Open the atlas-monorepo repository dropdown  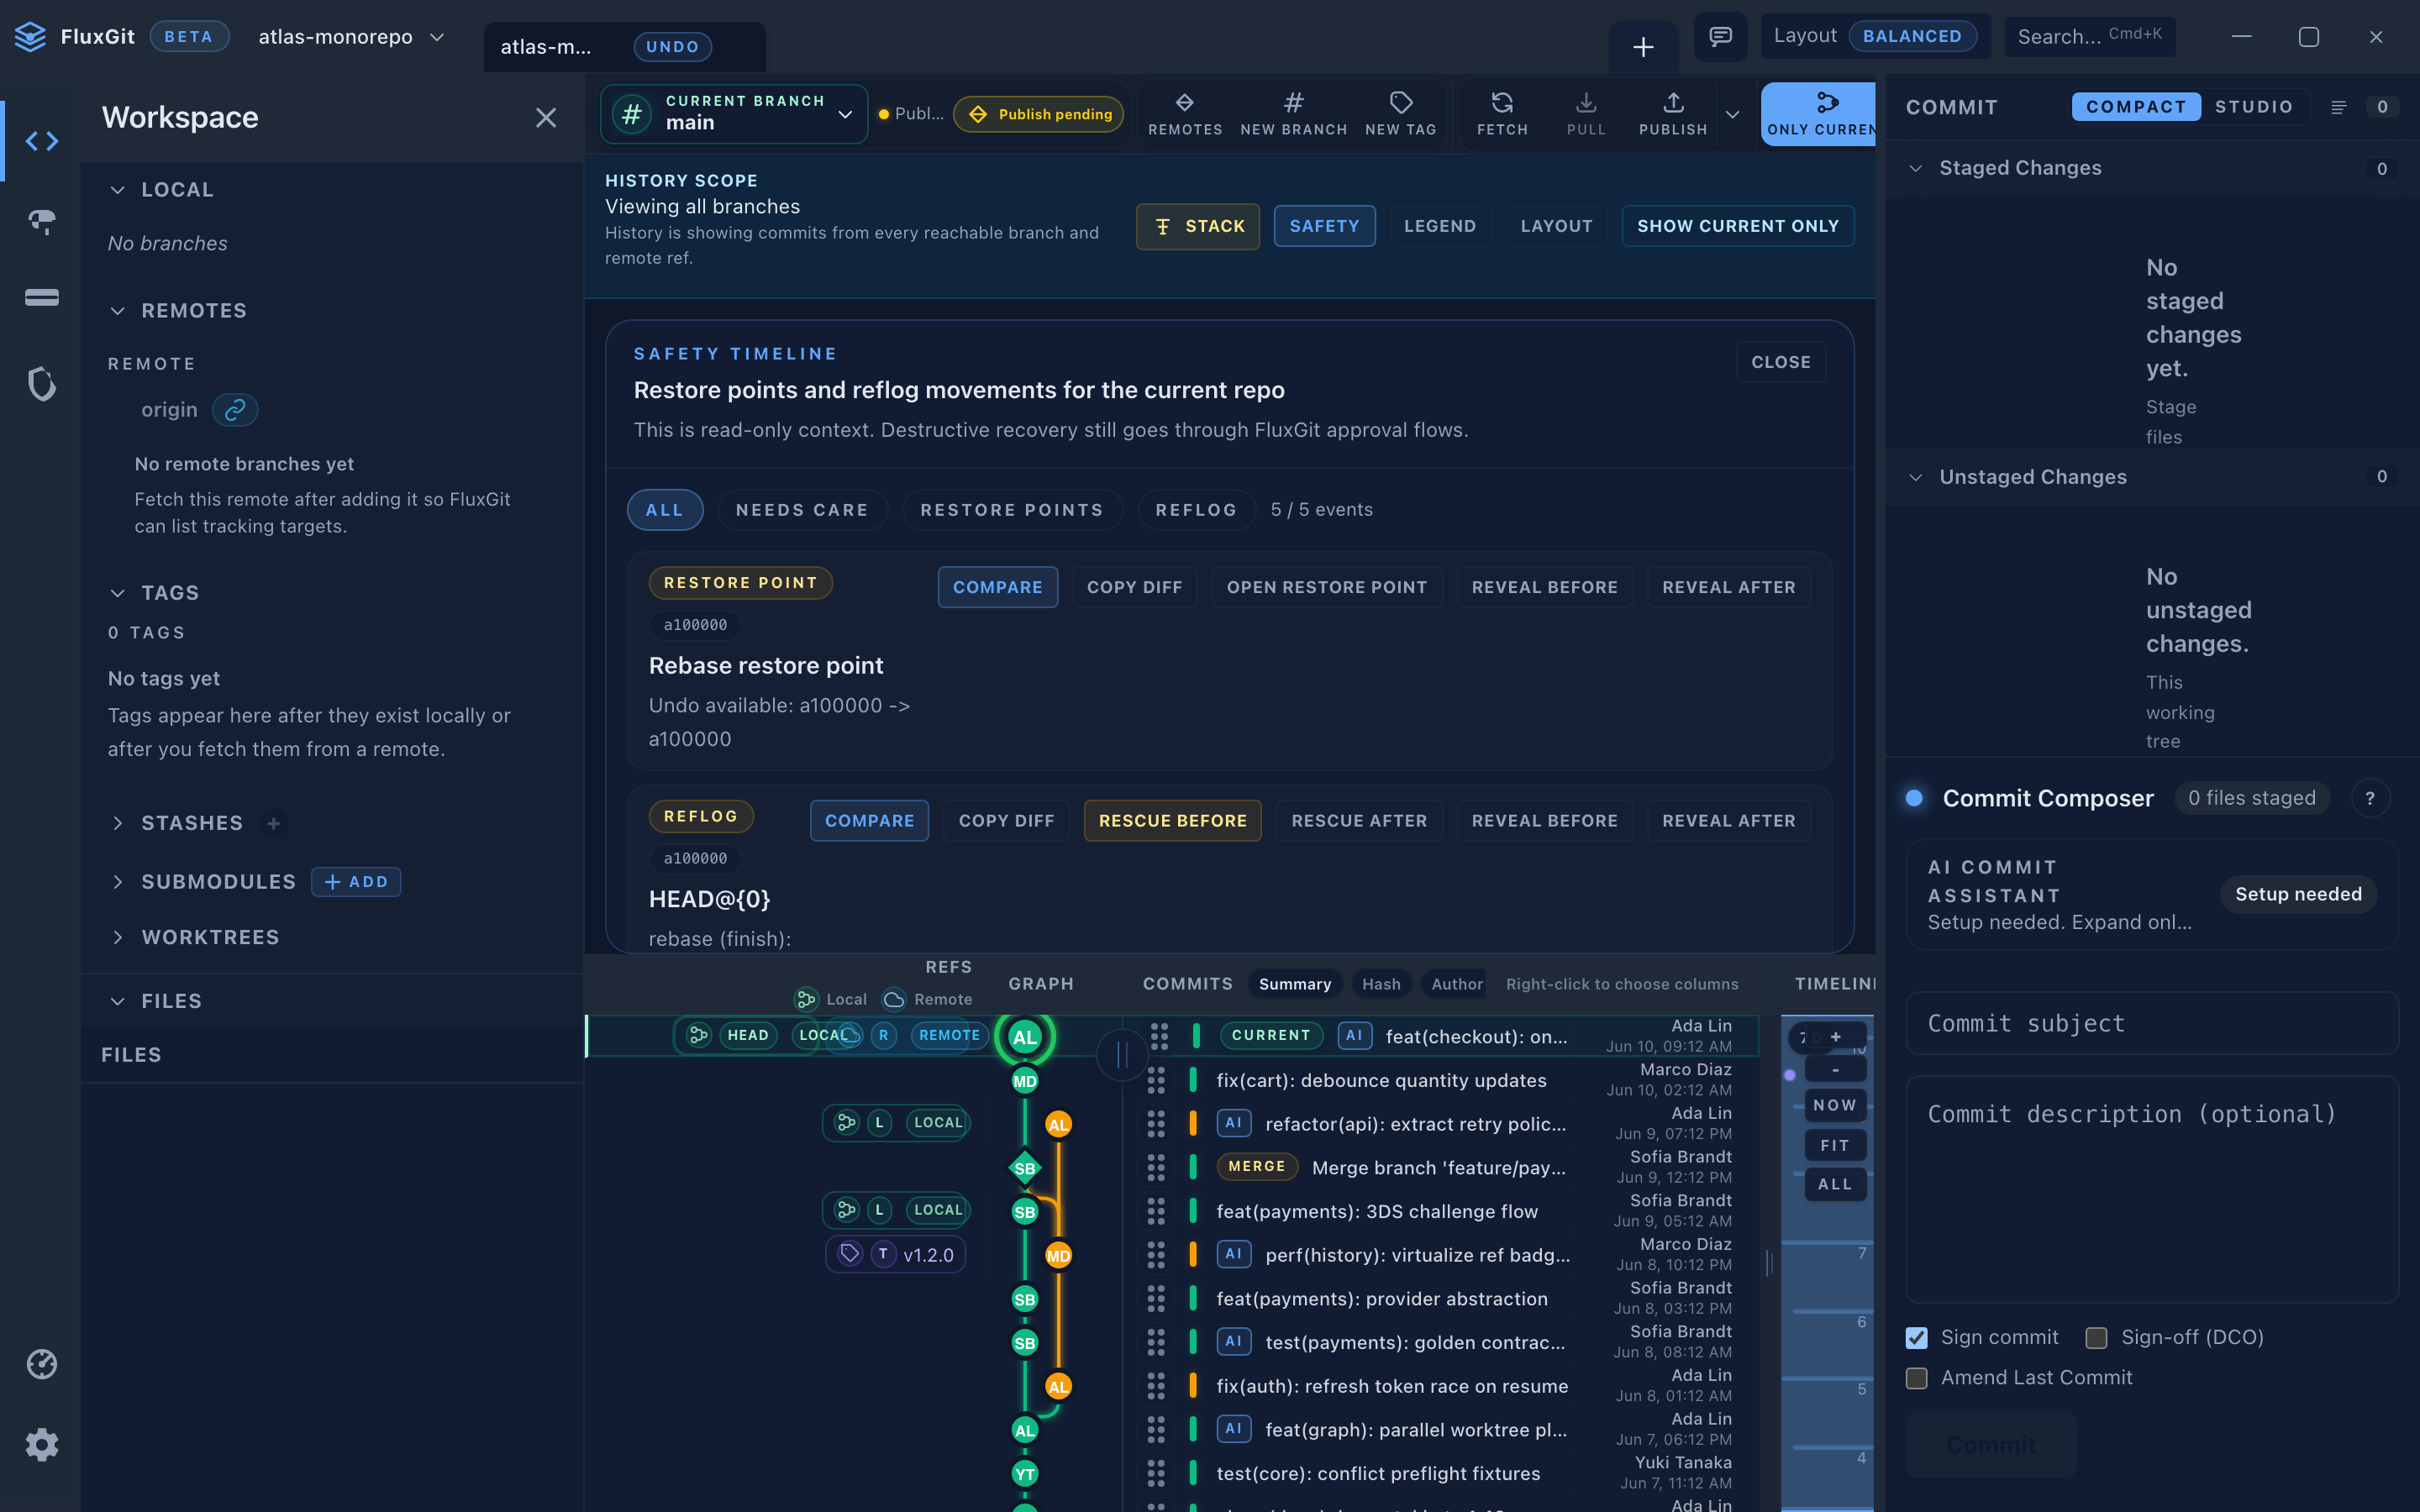click(x=351, y=37)
